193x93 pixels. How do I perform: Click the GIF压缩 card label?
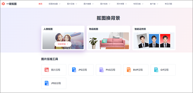164,70
